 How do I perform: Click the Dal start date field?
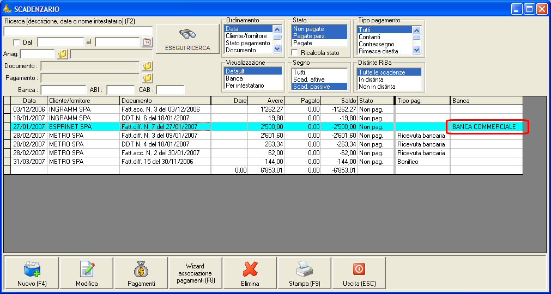[x=60, y=42]
